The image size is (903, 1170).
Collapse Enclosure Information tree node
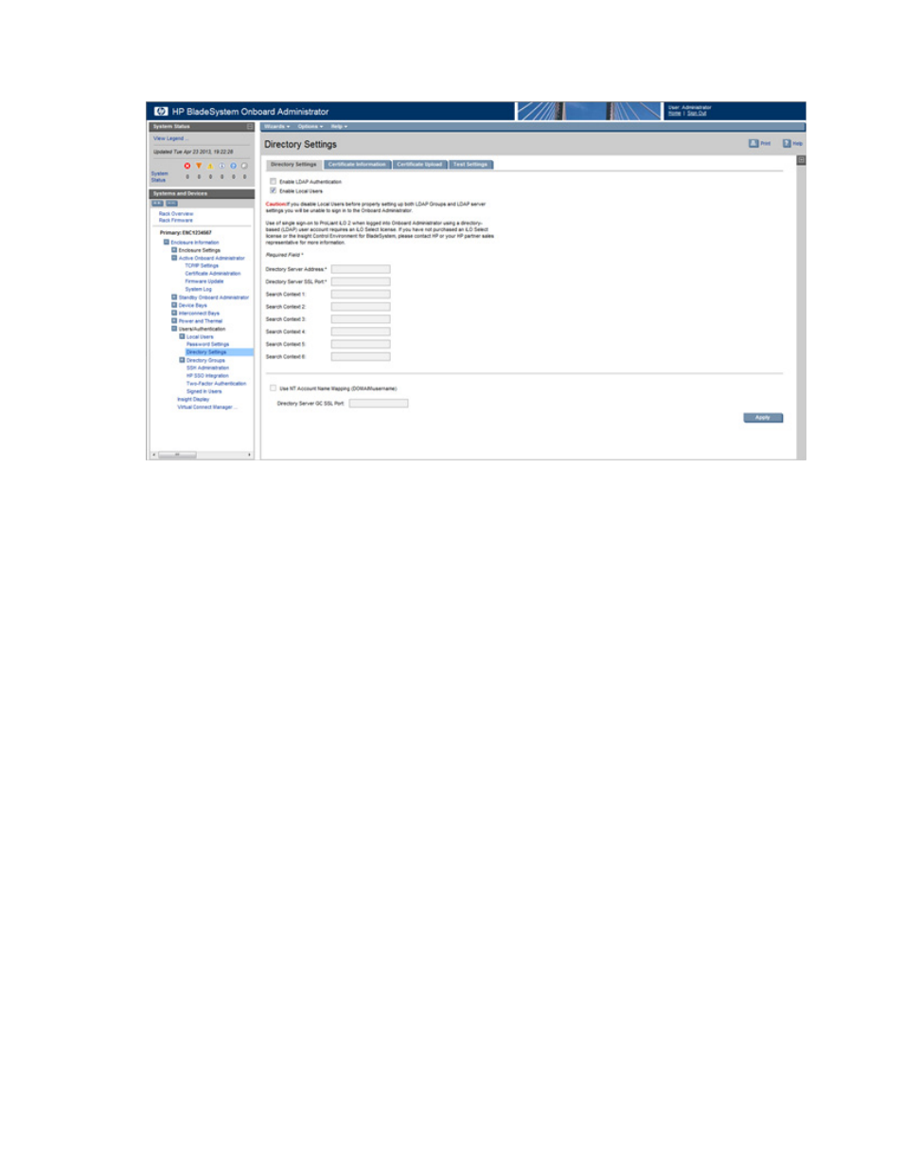coord(167,242)
